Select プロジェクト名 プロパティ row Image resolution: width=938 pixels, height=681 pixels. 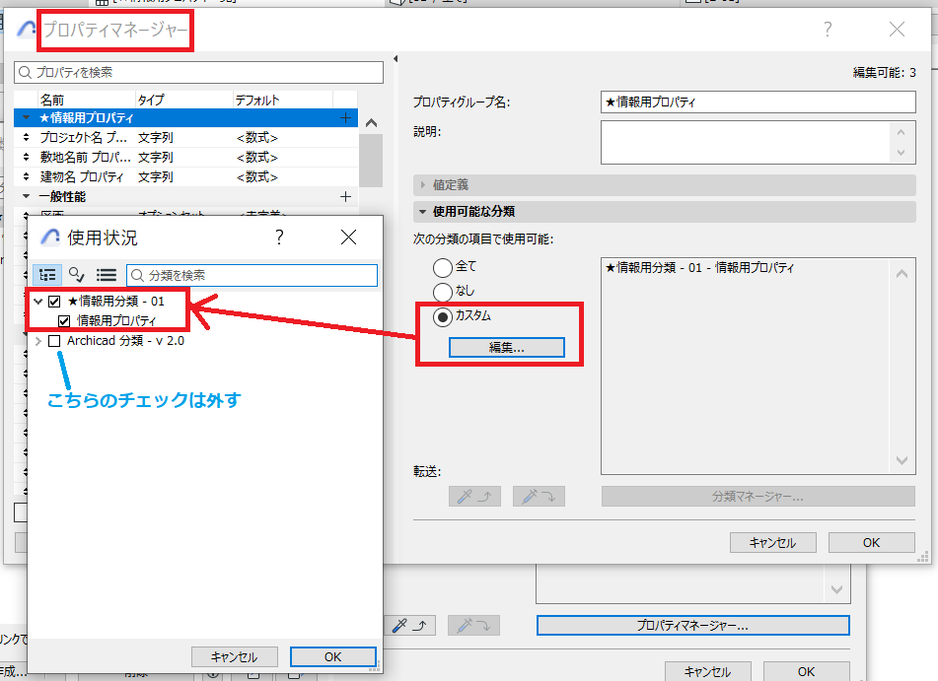(186, 138)
